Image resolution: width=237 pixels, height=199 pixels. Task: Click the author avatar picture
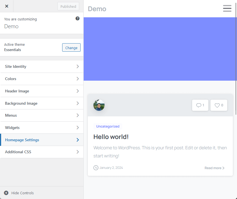point(99,105)
